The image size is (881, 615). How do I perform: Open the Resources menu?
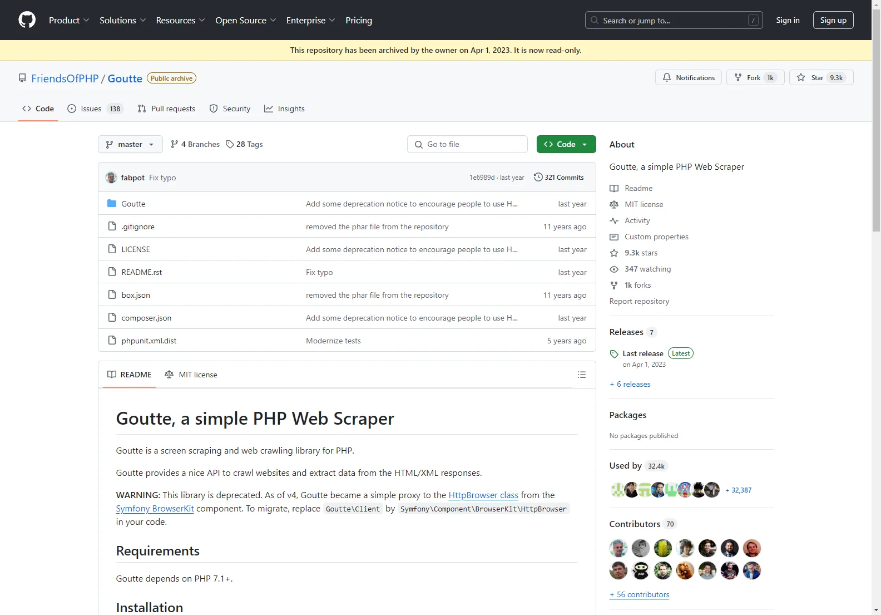pyautogui.click(x=180, y=20)
